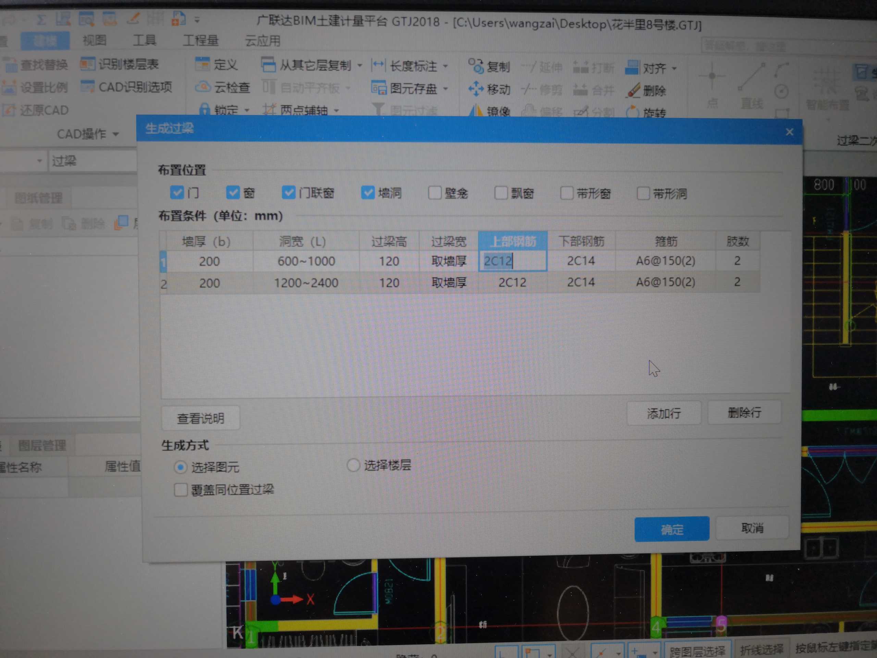Enable the 带形窗 checkbox

[567, 193]
